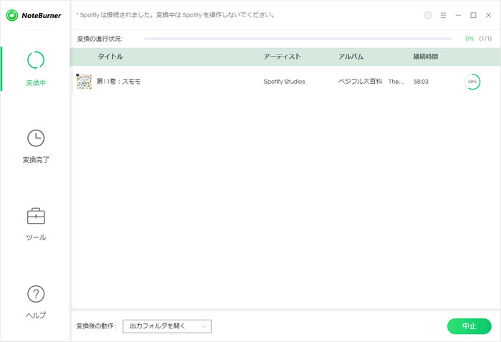Click the NoteBurner logo icon
The height and width of the screenshot is (342, 501).
click(12, 15)
